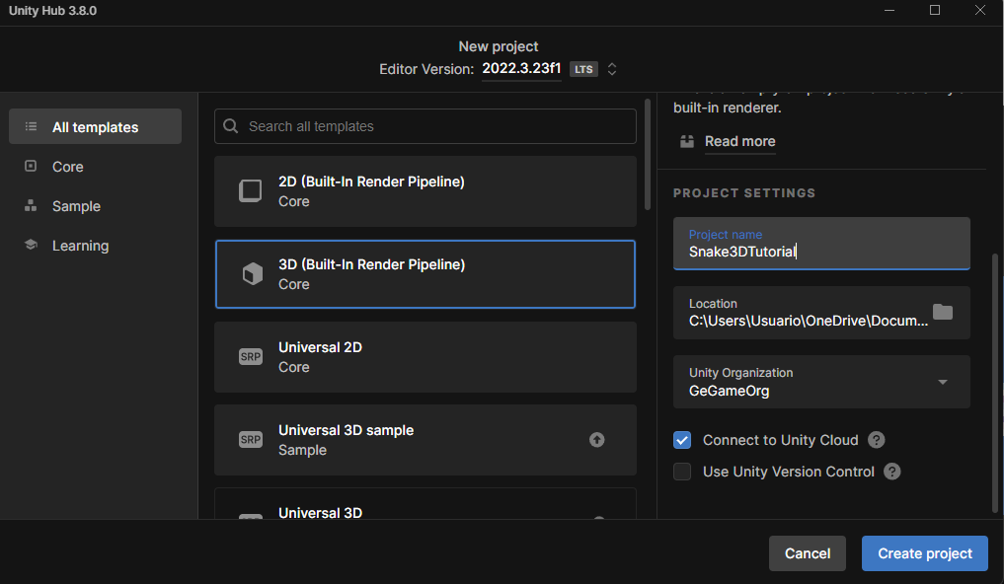Open the Read more link

click(x=739, y=141)
